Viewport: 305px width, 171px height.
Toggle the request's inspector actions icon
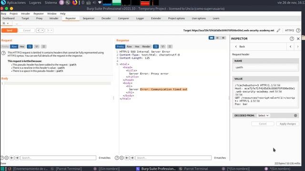30,47
